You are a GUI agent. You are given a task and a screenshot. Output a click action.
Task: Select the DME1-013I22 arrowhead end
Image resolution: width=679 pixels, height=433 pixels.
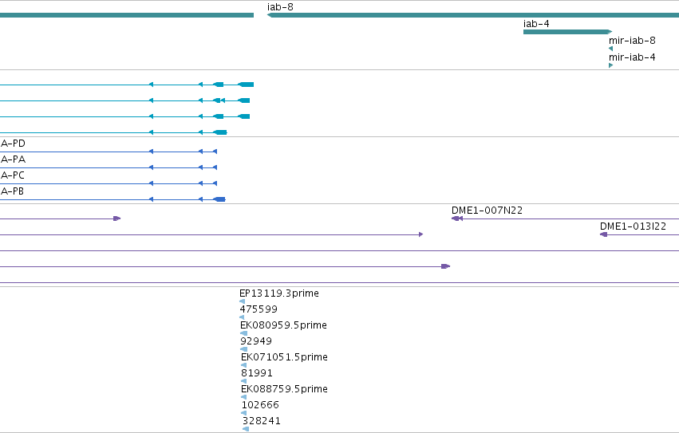click(x=603, y=234)
